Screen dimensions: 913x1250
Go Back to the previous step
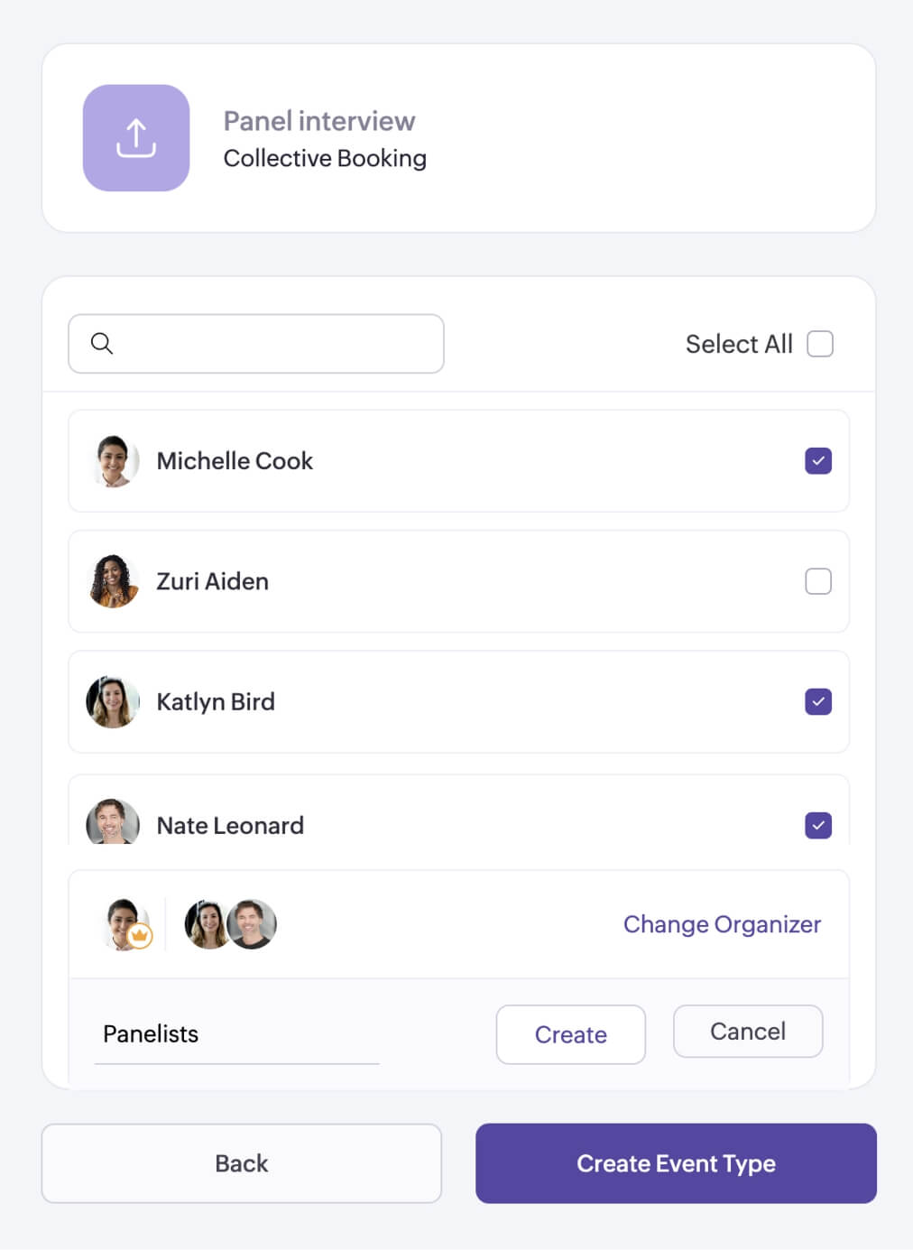coord(241,1163)
